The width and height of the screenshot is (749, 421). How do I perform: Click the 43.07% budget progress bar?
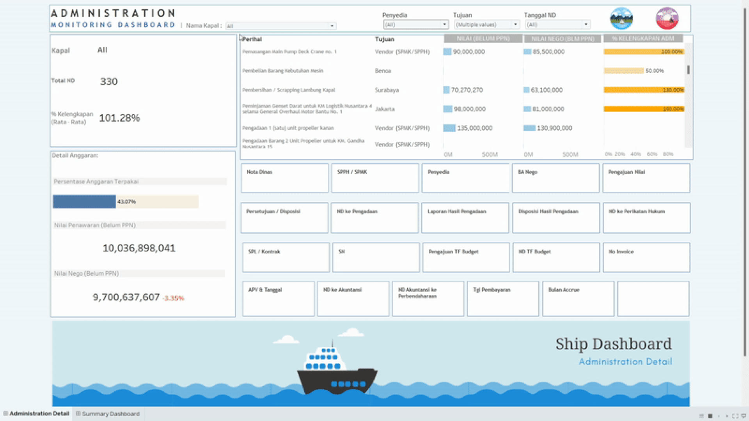(126, 202)
